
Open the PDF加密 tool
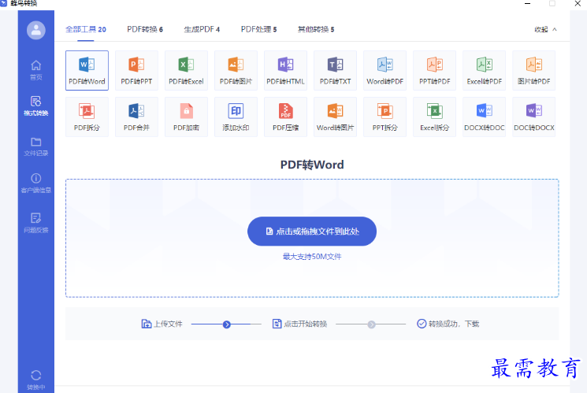(186, 117)
